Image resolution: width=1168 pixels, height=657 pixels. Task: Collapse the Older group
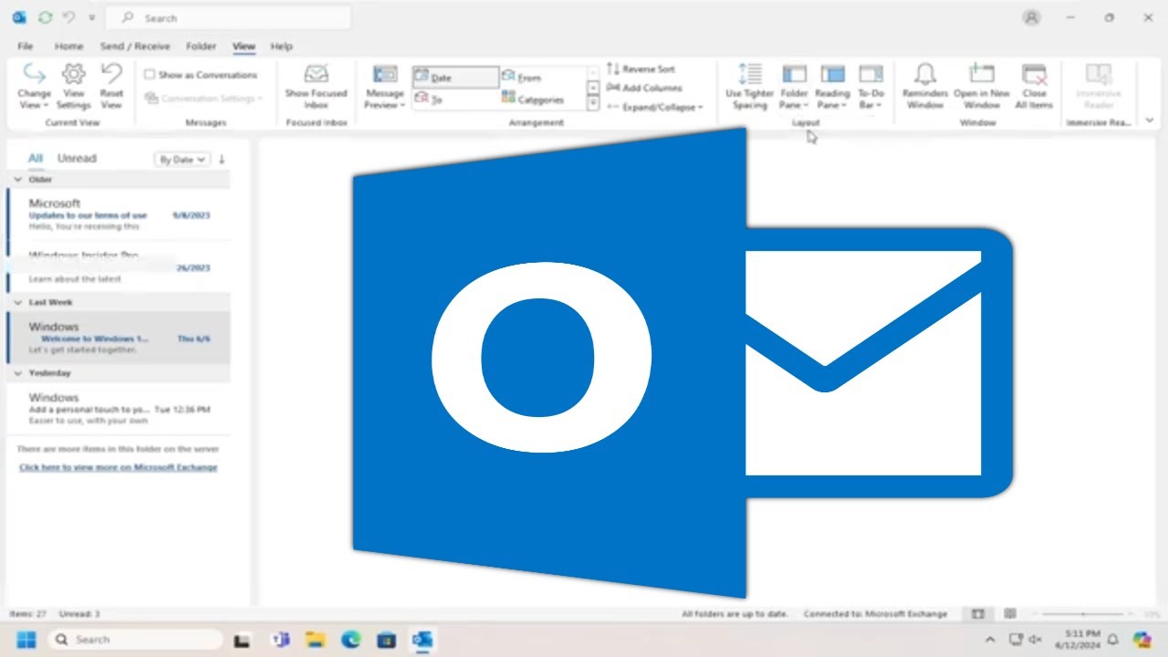17,180
